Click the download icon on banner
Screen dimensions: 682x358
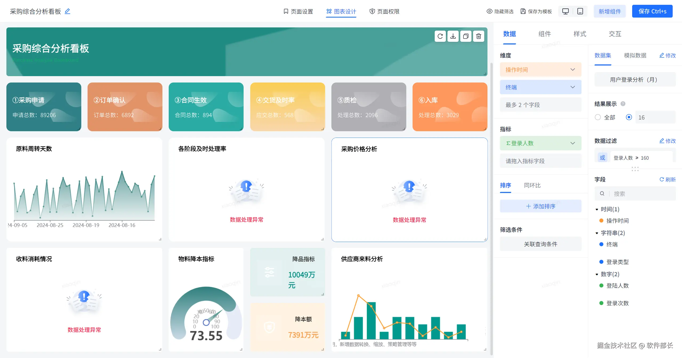coord(453,36)
